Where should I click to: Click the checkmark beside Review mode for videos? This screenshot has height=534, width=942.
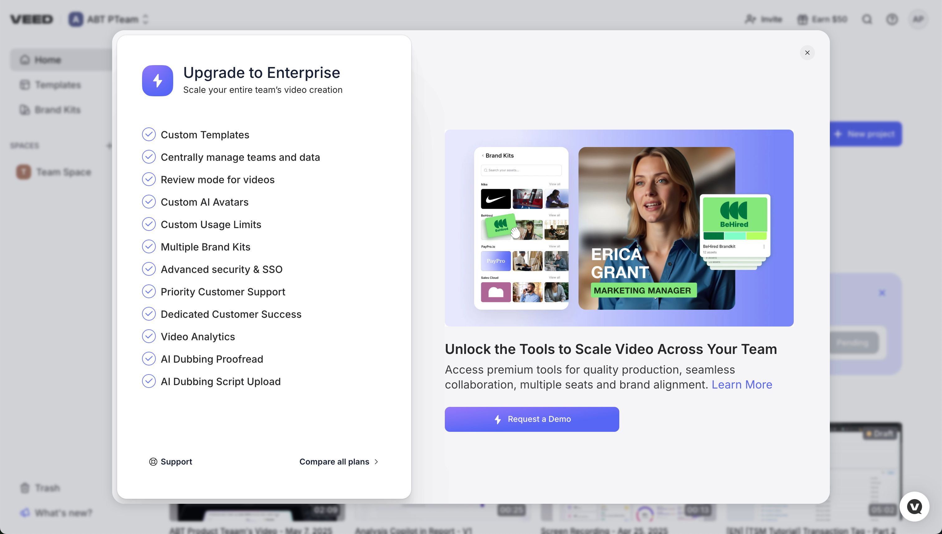pos(149,179)
